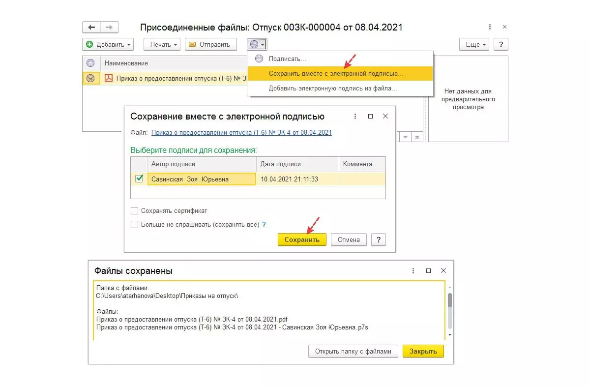Screen dimensions: 590x386
Task: Choose Подписать... menu item
Action: (x=340, y=59)
